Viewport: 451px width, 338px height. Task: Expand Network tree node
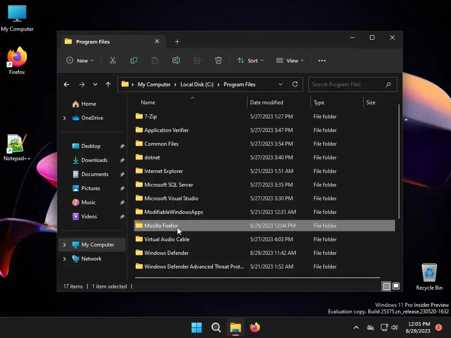pos(64,259)
